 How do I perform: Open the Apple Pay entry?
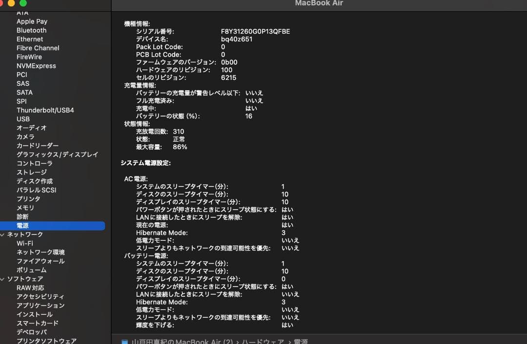click(x=32, y=21)
